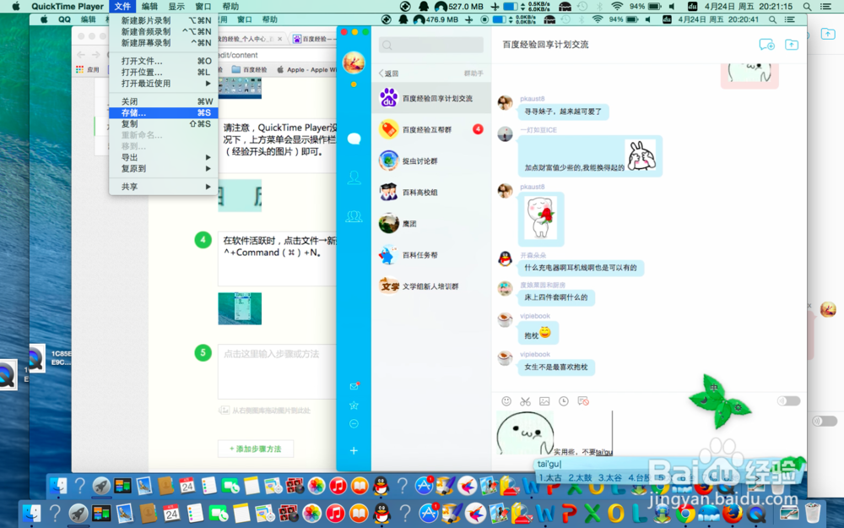This screenshot has height=528, width=844.
Task: Select the 鹰团 group
Action: [x=431, y=224]
